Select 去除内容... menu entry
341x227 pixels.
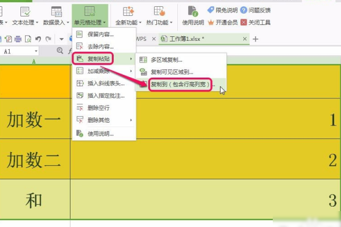104,46
